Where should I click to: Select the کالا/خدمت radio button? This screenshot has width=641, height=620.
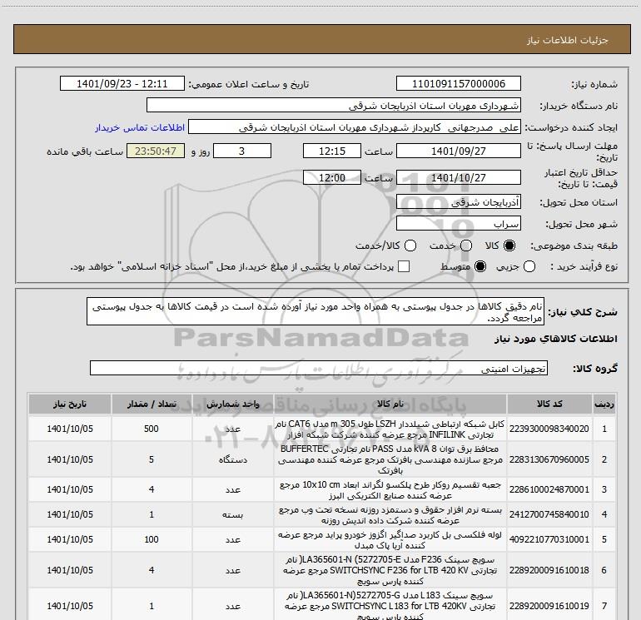click(410, 246)
